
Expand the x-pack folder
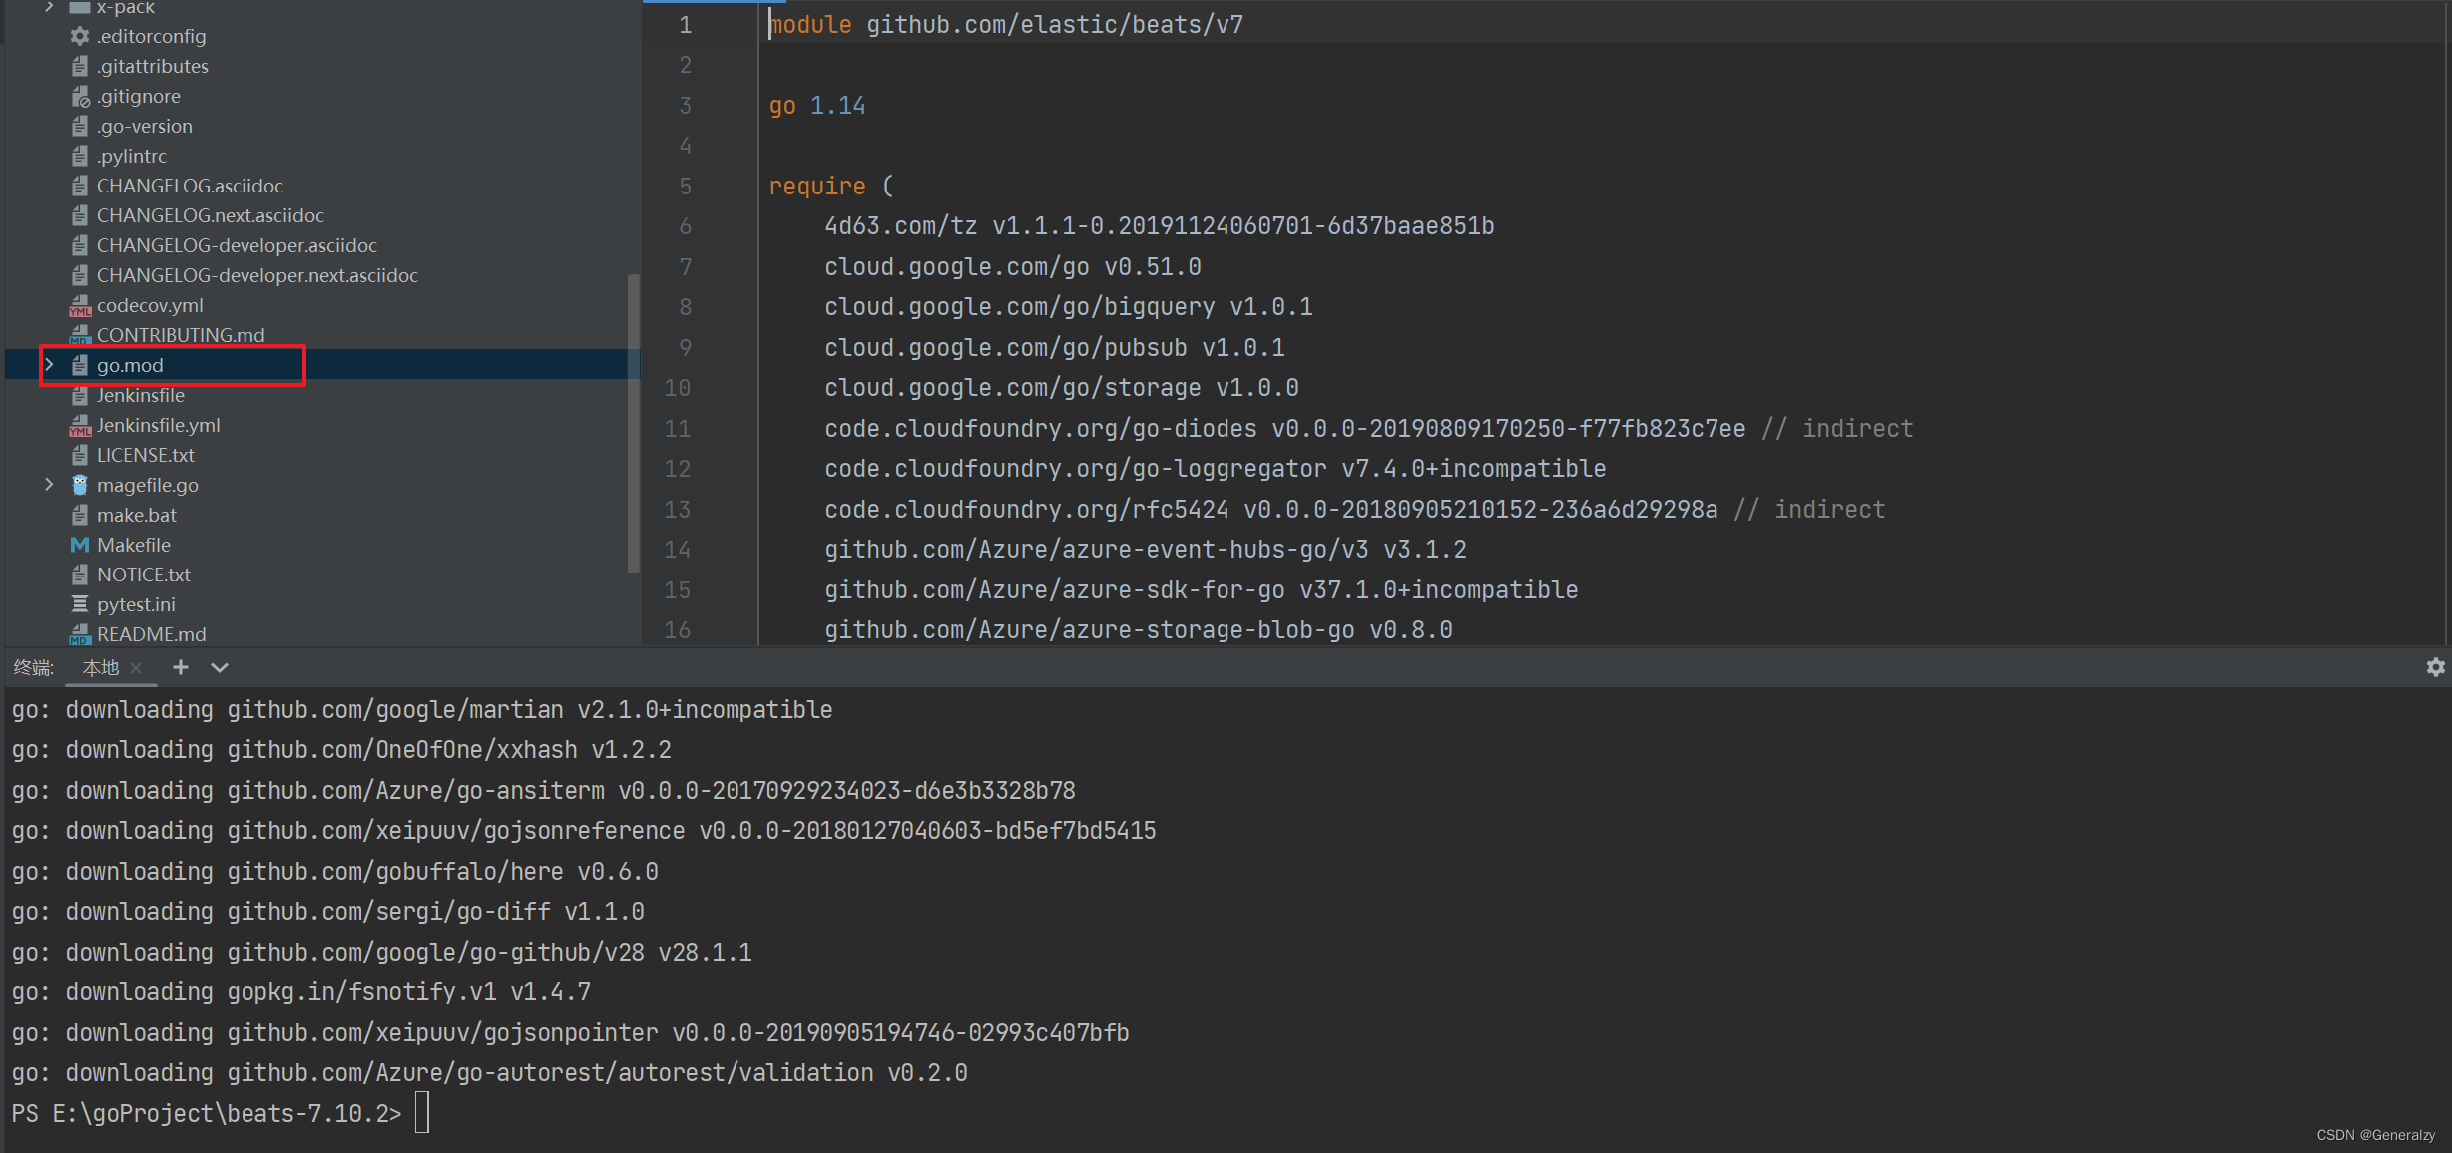49,7
